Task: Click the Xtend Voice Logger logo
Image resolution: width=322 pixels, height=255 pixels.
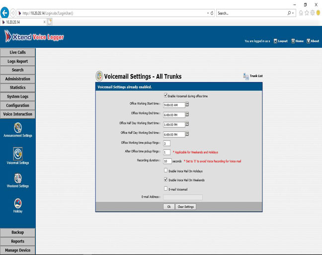Action: click(34, 36)
